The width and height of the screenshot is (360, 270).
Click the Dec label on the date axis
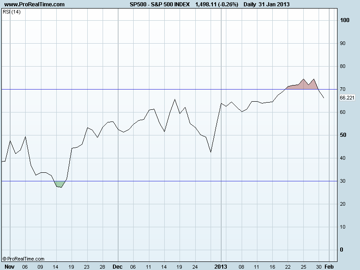pyautogui.click(x=117, y=267)
